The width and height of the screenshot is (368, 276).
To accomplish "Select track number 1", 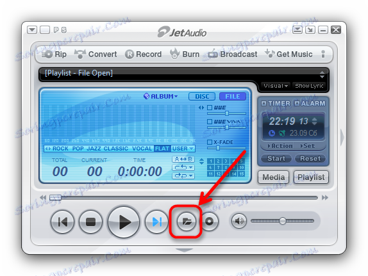I will coord(211,161).
